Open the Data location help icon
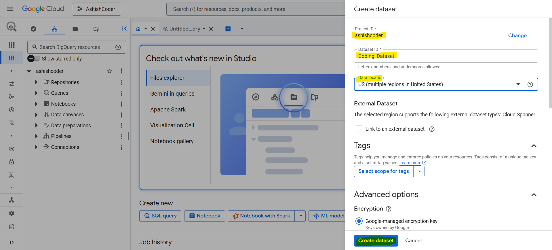This screenshot has height=250, width=552. (530, 84)
